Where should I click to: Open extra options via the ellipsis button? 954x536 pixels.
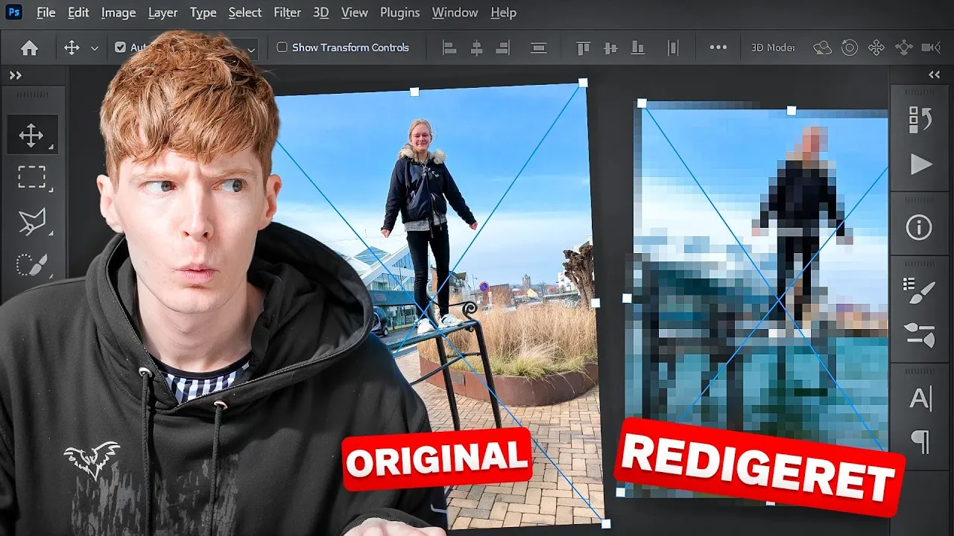718,47
